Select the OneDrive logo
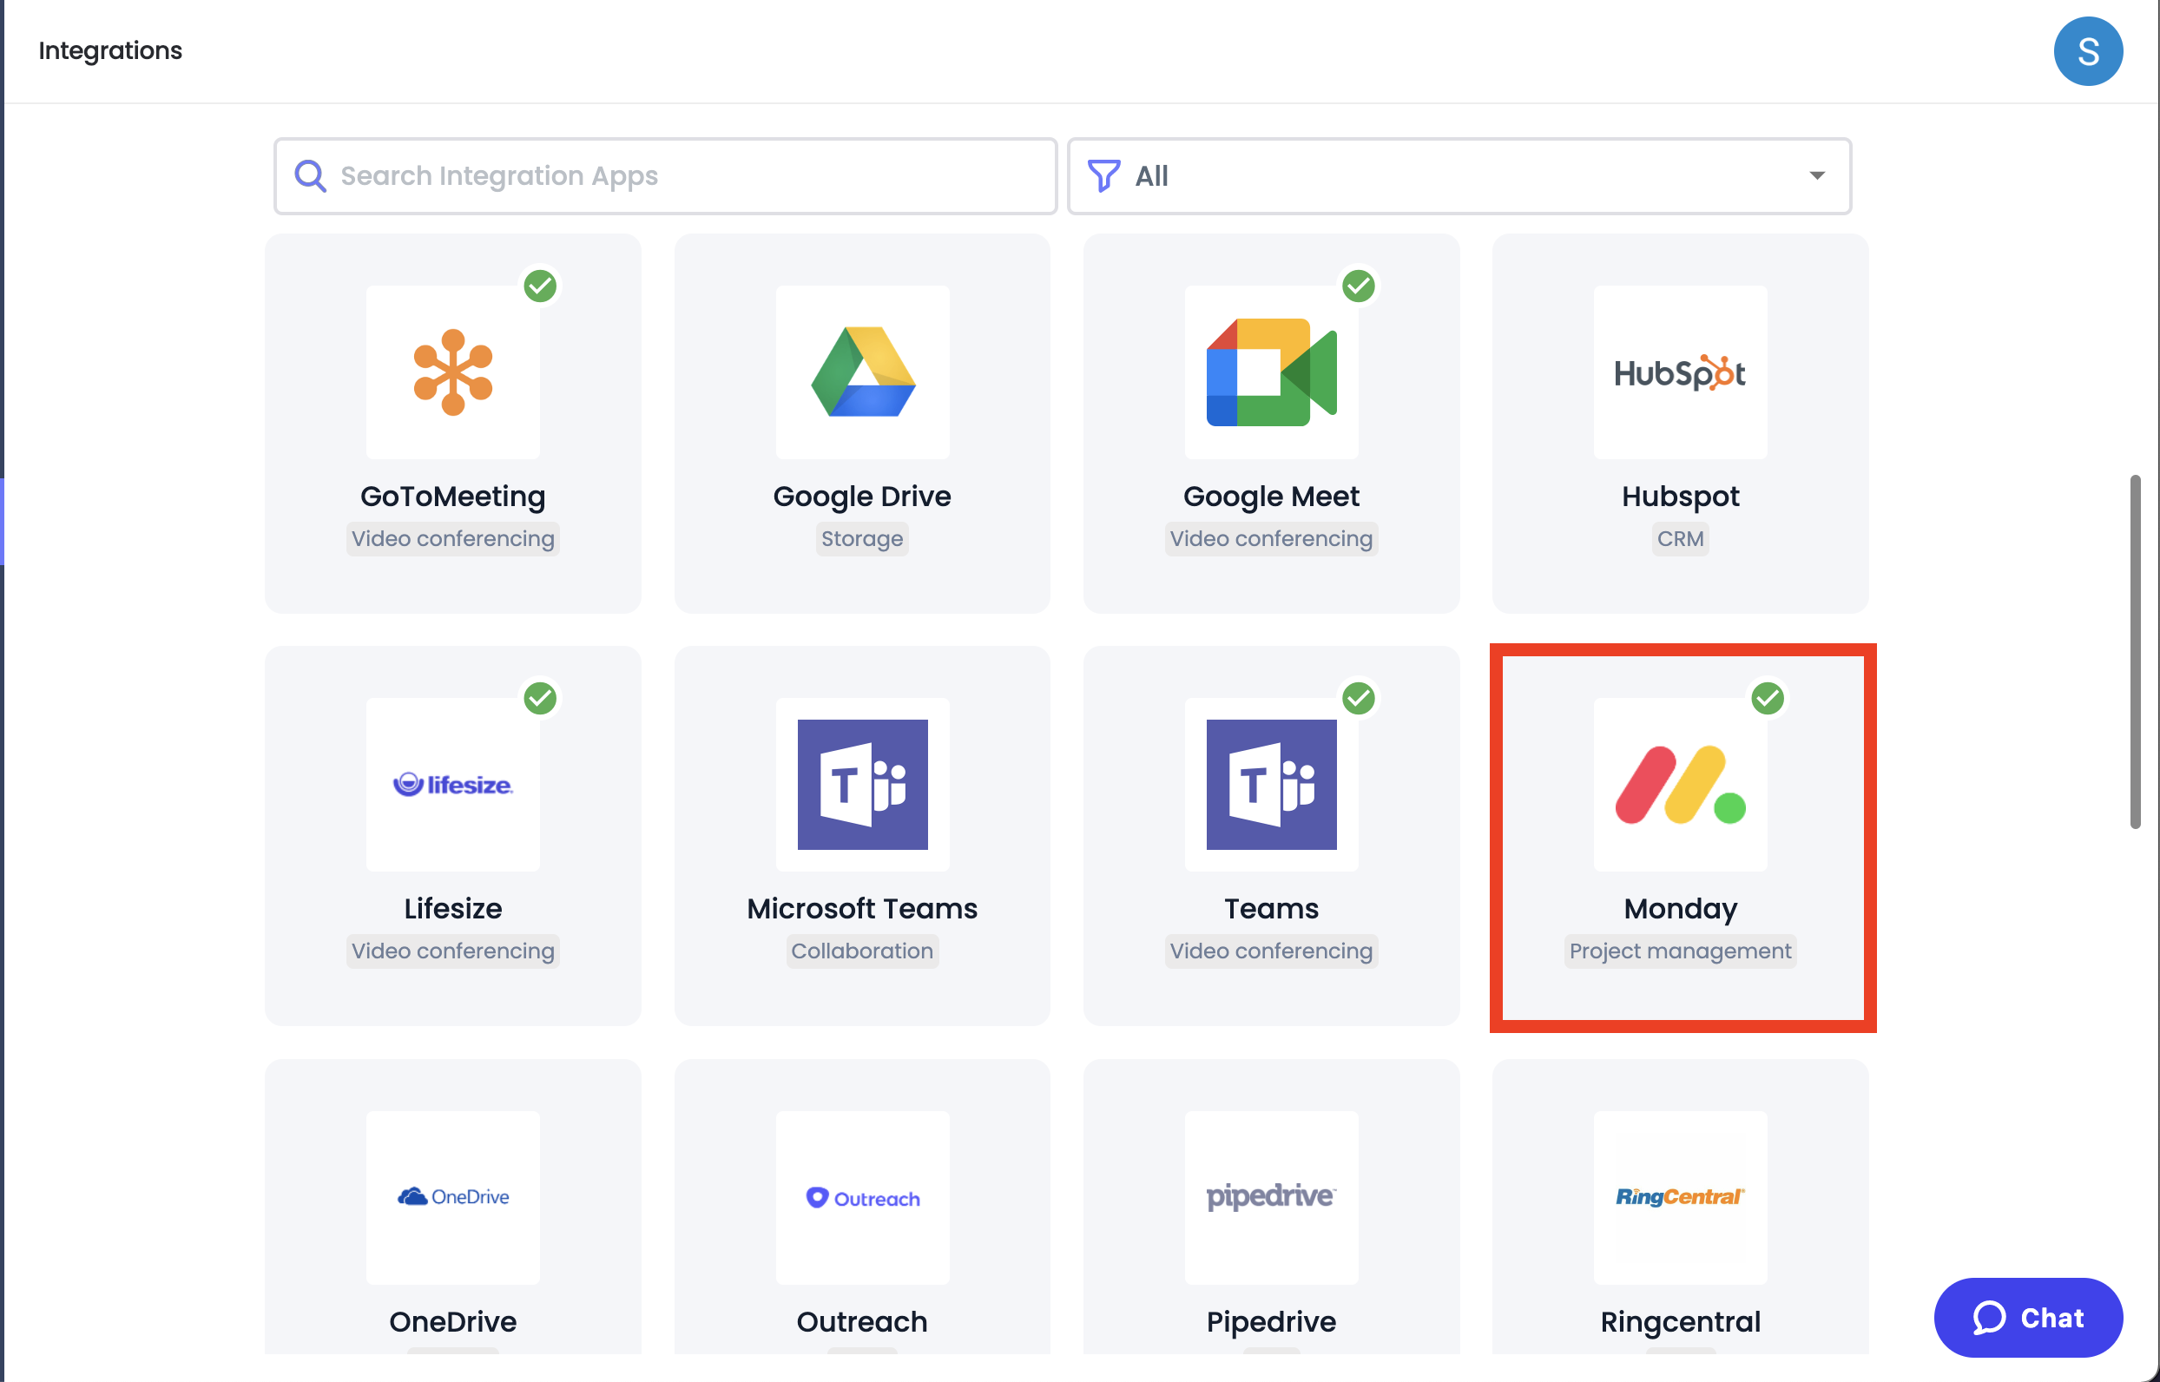This screenshot has width=2160, height=1382. pyautogui.click(x=453, y=1197)
